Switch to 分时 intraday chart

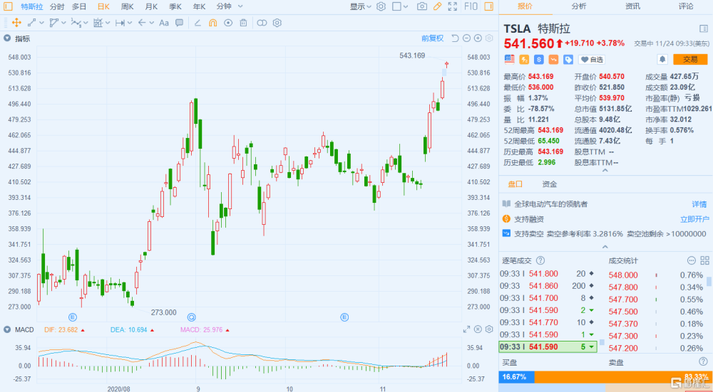click(57, 6)
